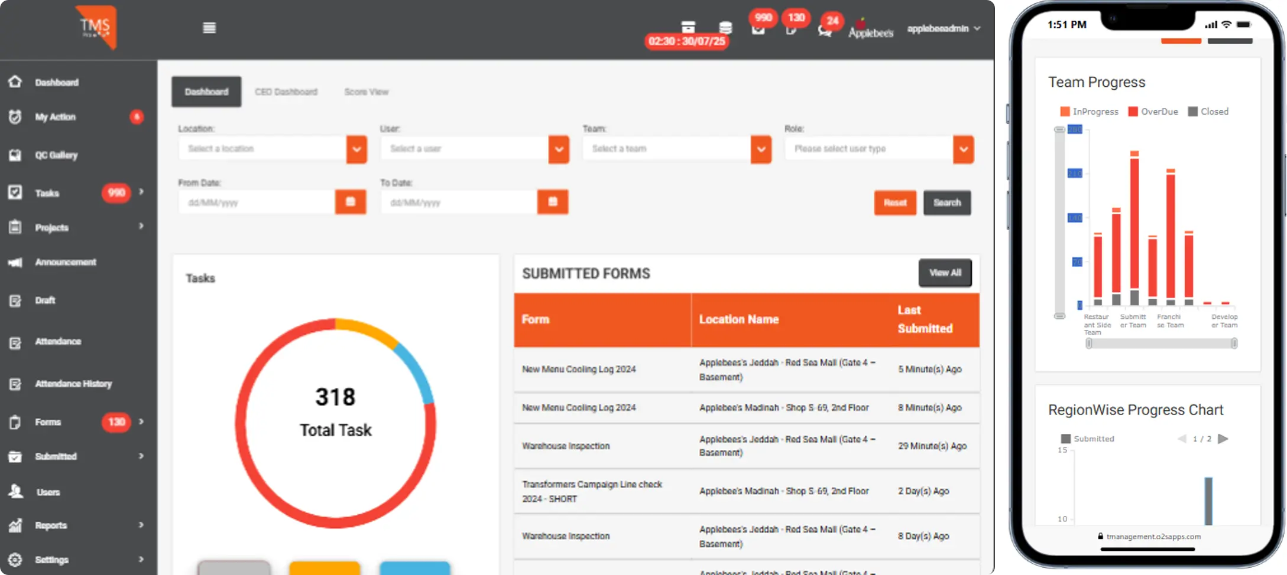The image size is (1287, 575).
Task: Click the Draft icon in the sidebar
Action: [15, 300]
